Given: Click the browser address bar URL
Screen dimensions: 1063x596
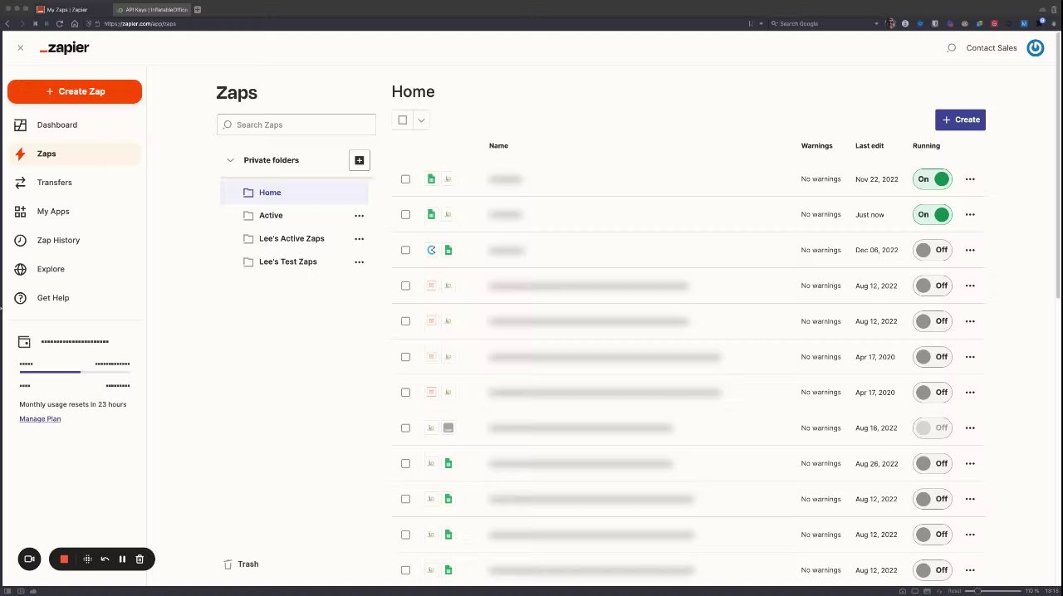Looking at the screenshot, I should click(140, 23).
